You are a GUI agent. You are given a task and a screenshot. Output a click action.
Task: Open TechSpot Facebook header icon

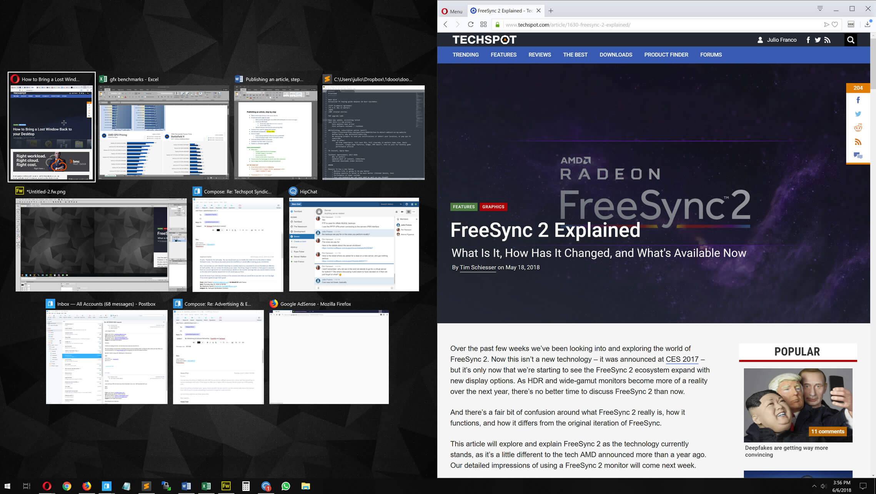click(808, 40)
